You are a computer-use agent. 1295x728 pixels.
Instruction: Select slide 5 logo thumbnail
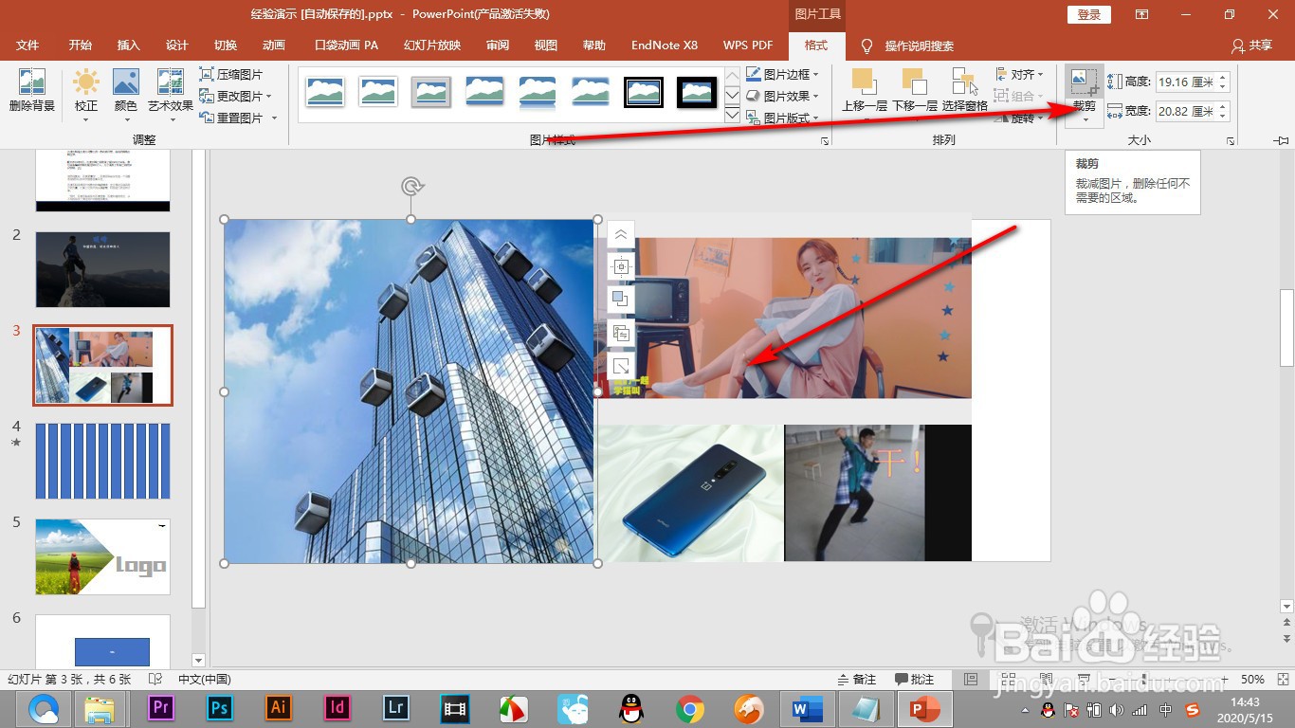(x=102, y=556)
